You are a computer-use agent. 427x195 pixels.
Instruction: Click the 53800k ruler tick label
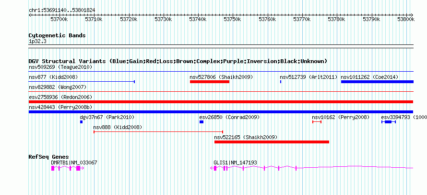pos(406,19)
